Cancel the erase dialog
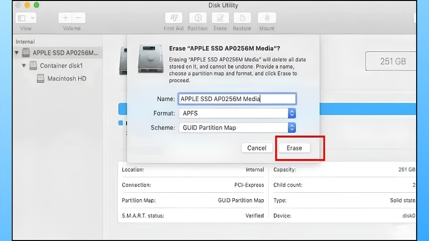This screenshot has width=429, height=241. (x=257, y=148)
